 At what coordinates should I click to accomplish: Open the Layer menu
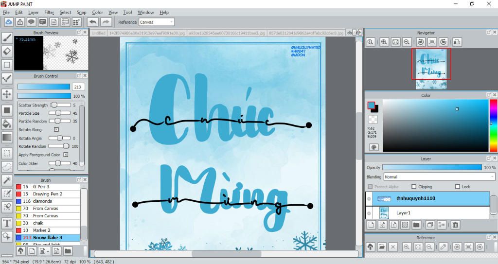pyautogui.click(x=34, y=12)
